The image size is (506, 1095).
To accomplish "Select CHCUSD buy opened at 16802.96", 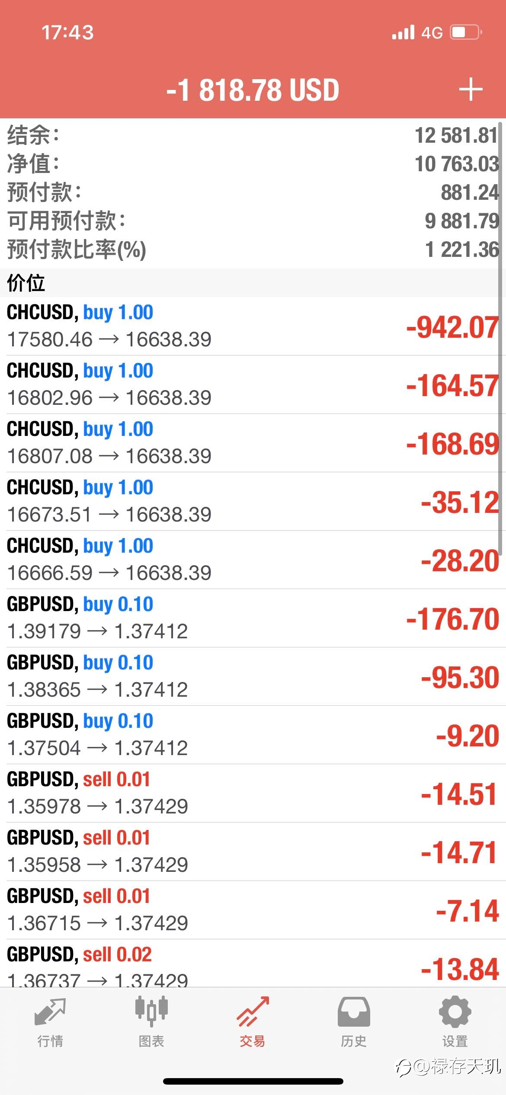I will 253,384.
